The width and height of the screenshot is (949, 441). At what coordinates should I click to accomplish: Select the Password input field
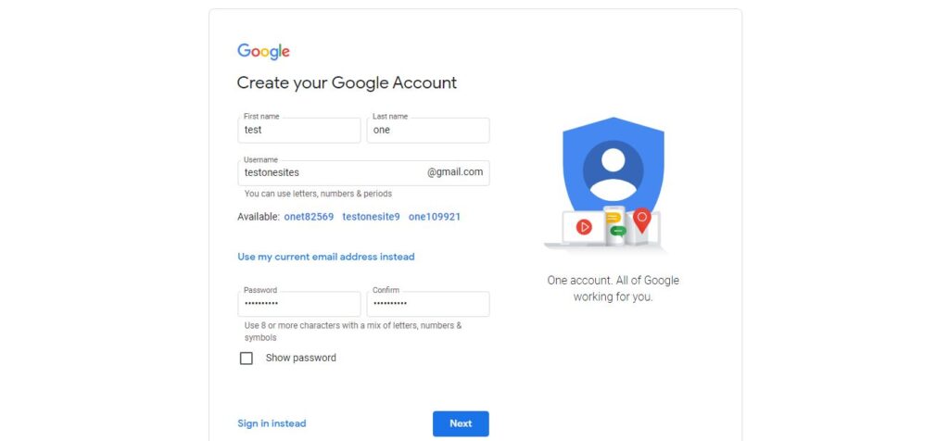(x=299, y=304)
